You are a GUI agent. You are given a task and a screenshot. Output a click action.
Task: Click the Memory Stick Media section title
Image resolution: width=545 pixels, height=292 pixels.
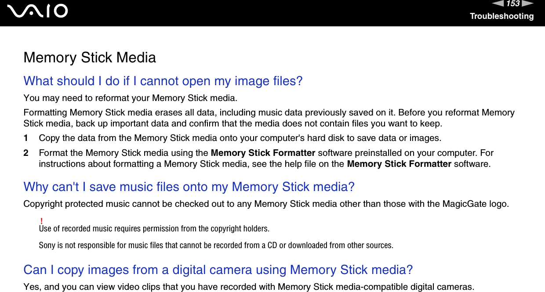click(90, 58)
